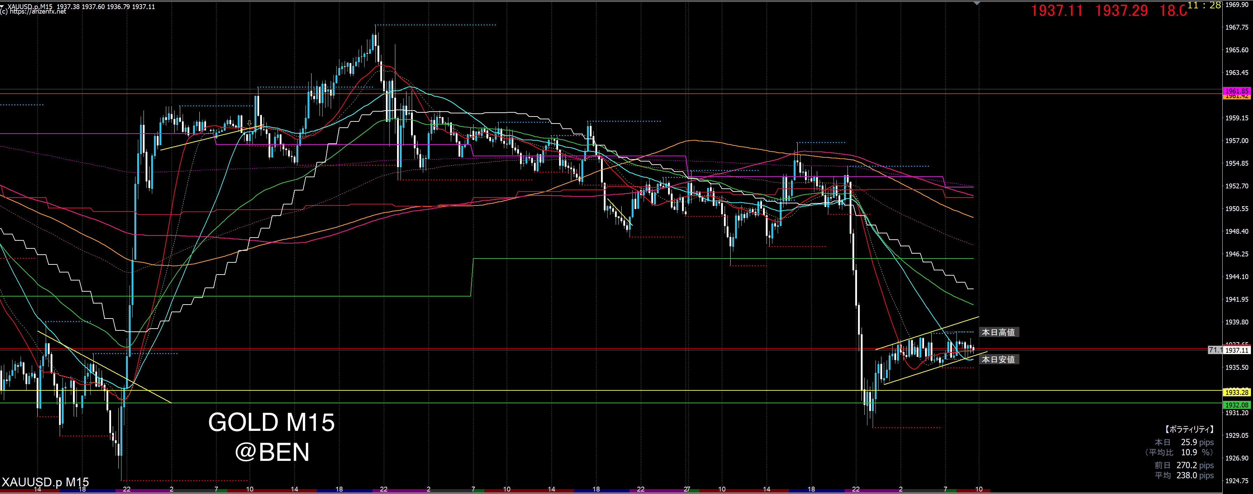1253x494 pixels.
Task: Click the red 1937.29 ask price readout
Action: click(x=1121, y=11)
